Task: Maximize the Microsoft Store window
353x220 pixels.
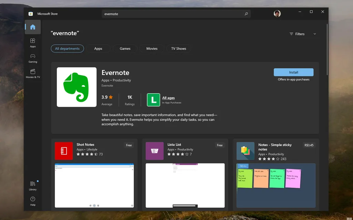Action: (x=311, y=12)
